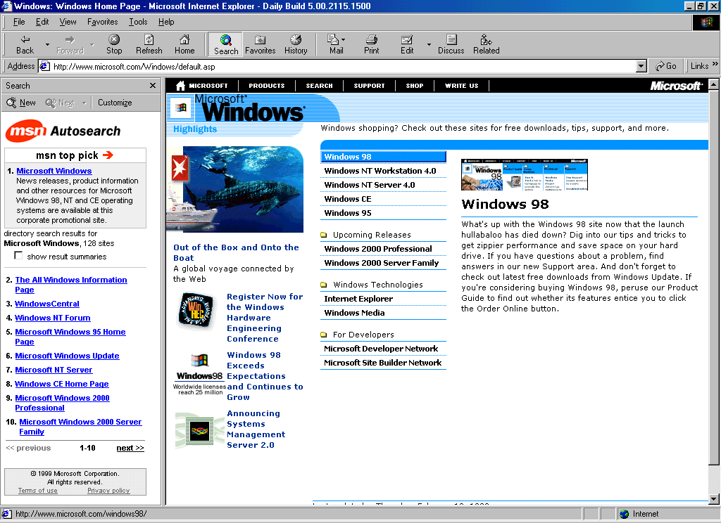Open the Tools menu
Screen dimensions: 721x523
click(x=138, y=22)
